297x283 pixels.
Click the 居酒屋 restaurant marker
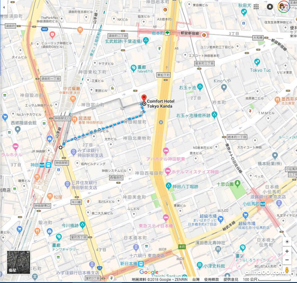(74, 120)
